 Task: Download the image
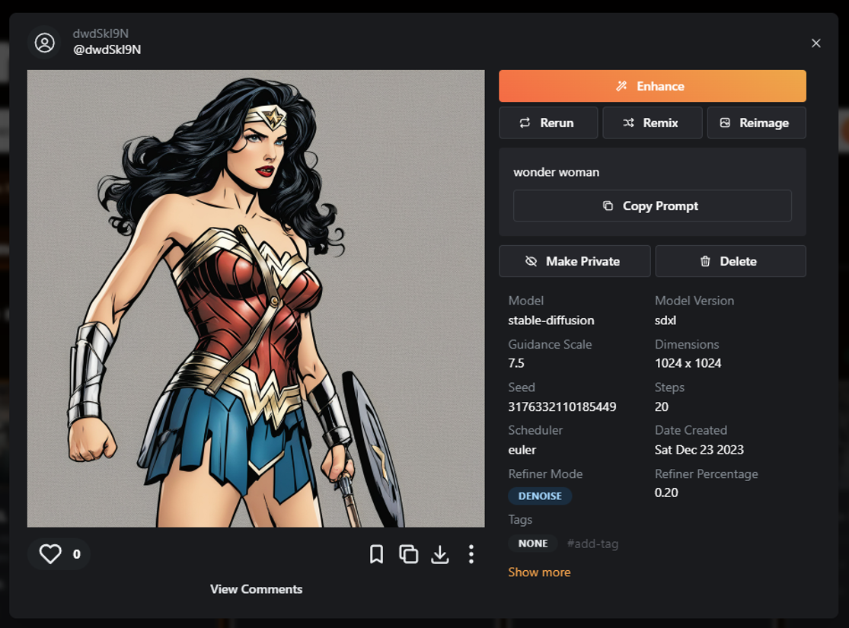pos(439,554)
